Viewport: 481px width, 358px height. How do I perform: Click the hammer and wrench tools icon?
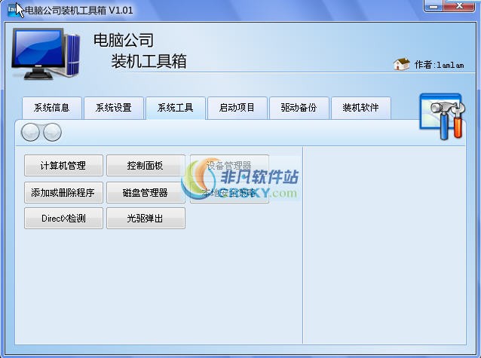(443, 117)
